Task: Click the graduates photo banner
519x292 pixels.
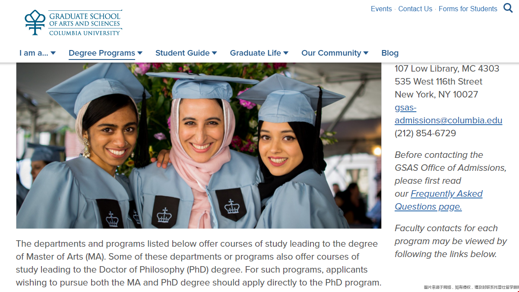Action: coord(199,145)
